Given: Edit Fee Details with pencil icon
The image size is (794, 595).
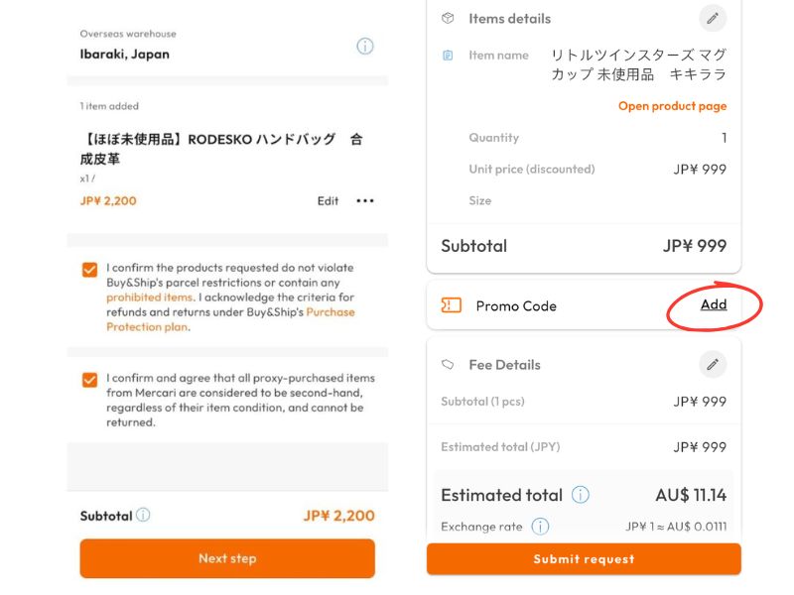Looking at the screenshot, I should point(713,365).
